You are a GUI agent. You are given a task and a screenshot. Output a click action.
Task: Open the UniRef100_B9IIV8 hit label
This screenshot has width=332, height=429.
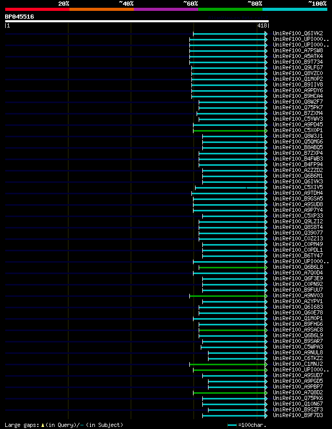(298, 85)
